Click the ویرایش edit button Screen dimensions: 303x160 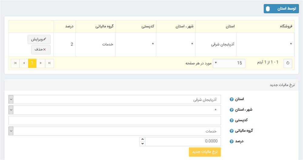click(39, 39)
